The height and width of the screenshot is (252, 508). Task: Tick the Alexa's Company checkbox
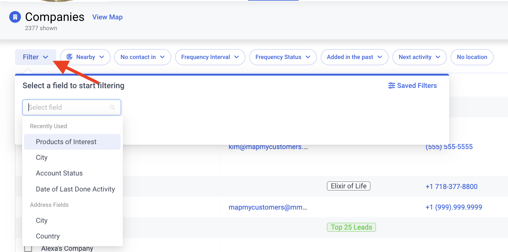[x=28, y=248]
